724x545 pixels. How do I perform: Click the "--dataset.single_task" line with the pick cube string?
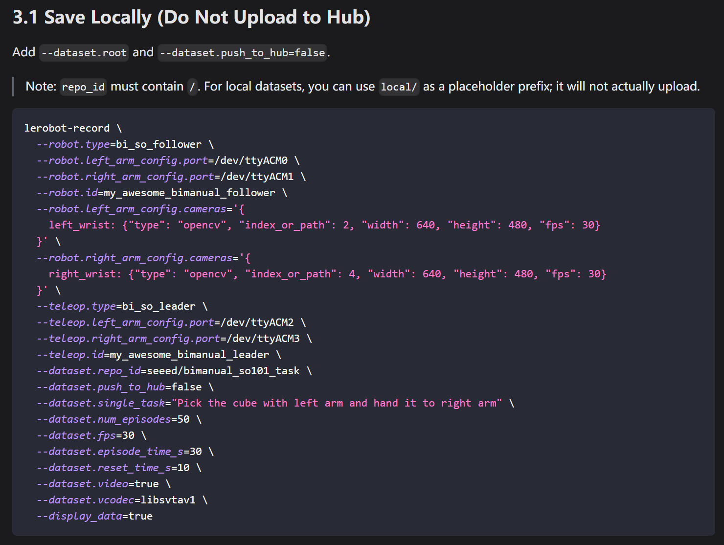tap(275, 403)
